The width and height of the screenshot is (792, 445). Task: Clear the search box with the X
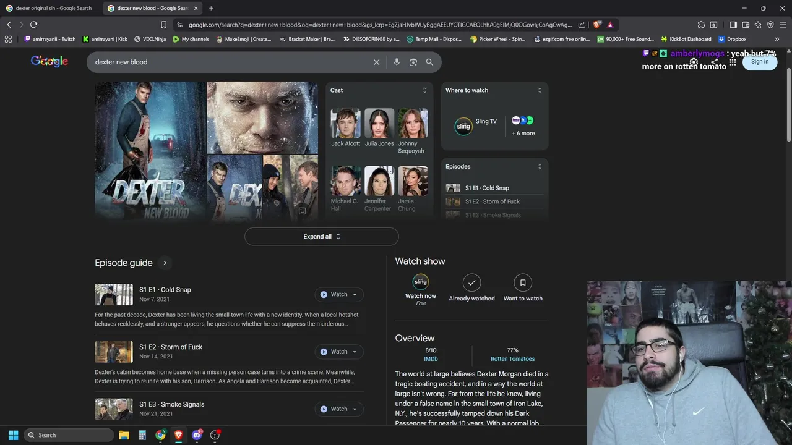click(x=376, y=62)
